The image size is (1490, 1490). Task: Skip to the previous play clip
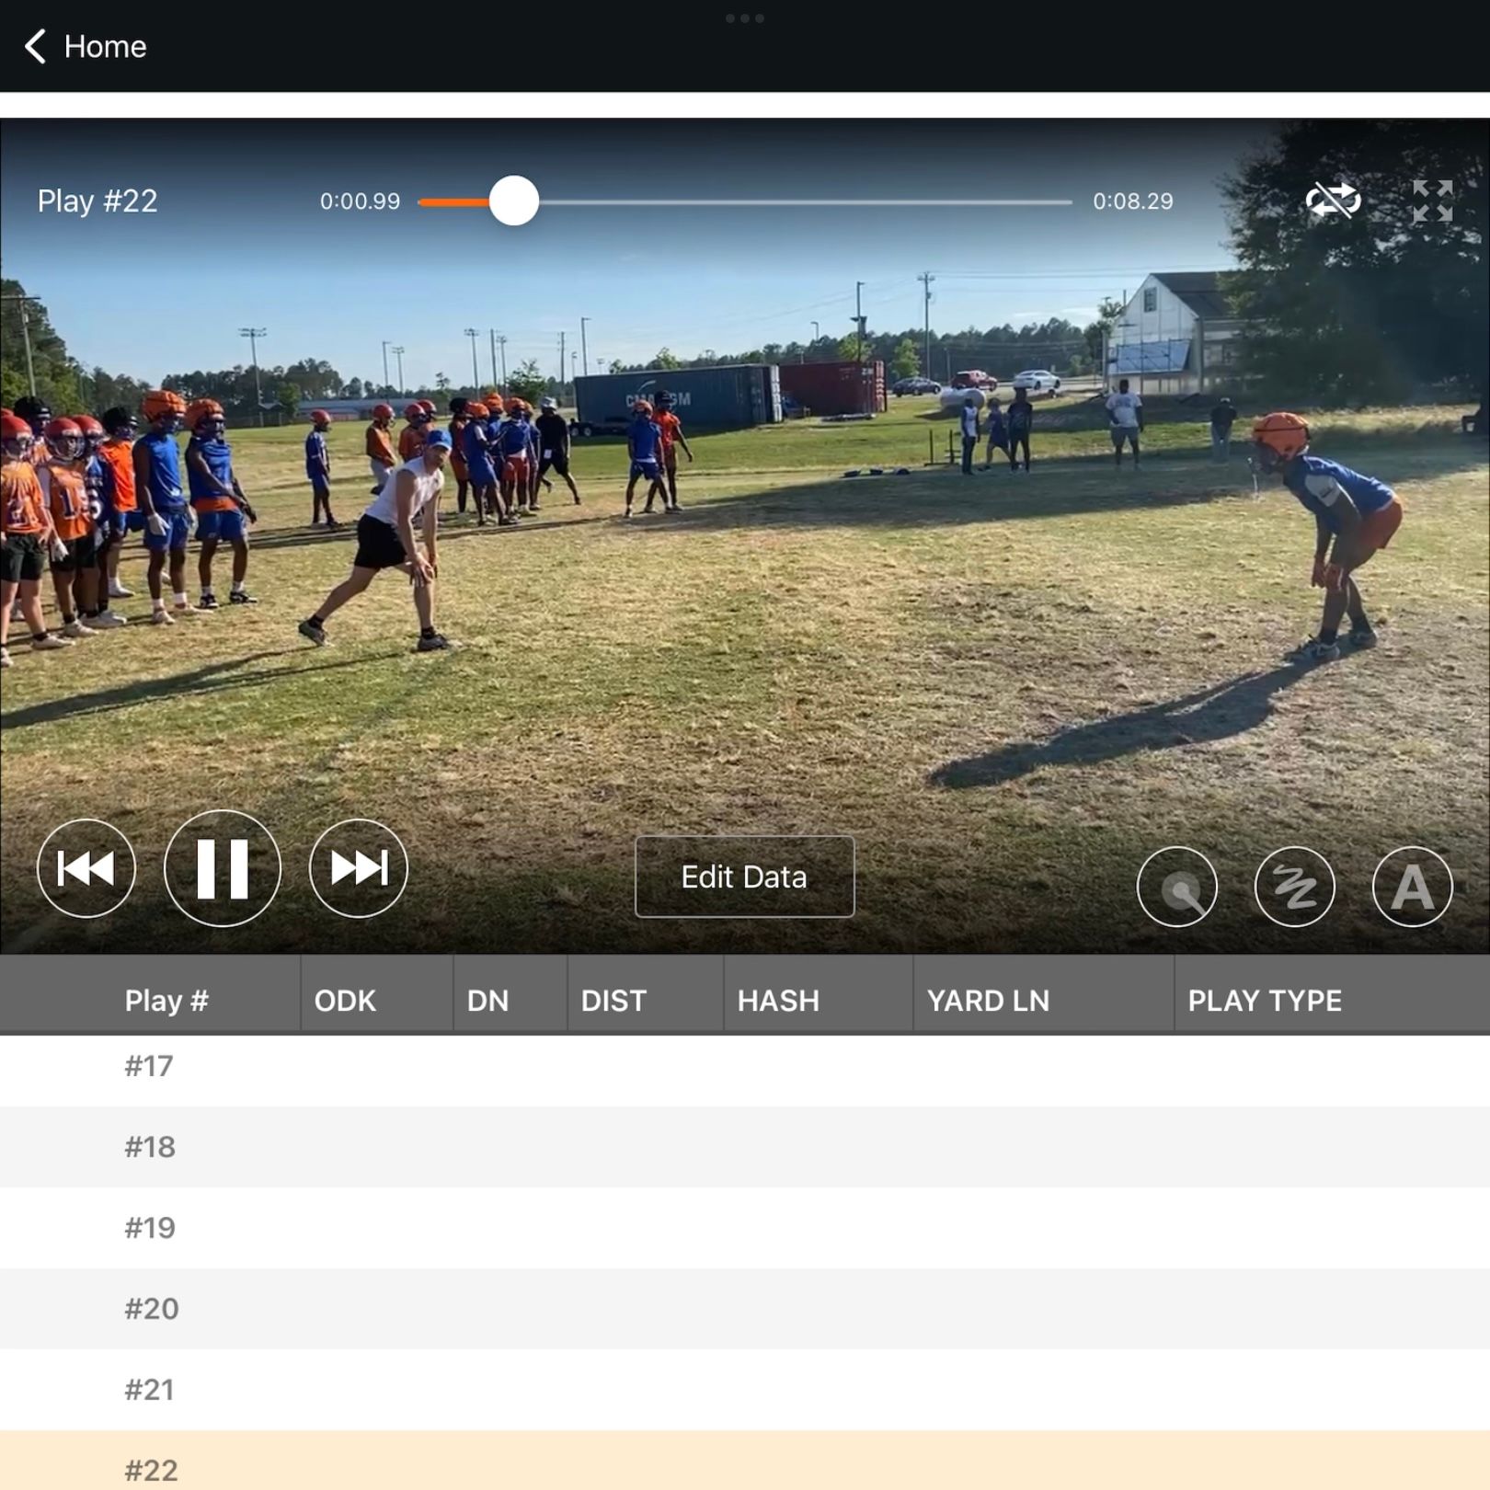tap(86, 867)
